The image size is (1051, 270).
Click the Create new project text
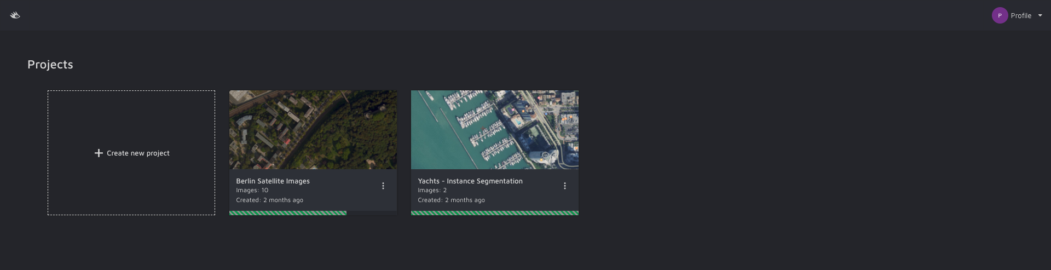point(138,153)
